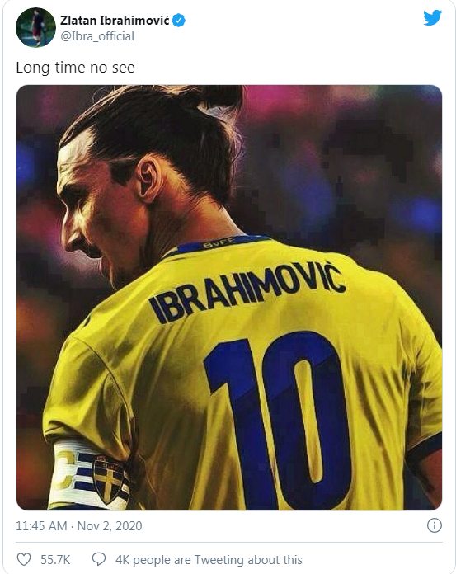Click the Nov 2, 2020 date

[x=110, y=526]
